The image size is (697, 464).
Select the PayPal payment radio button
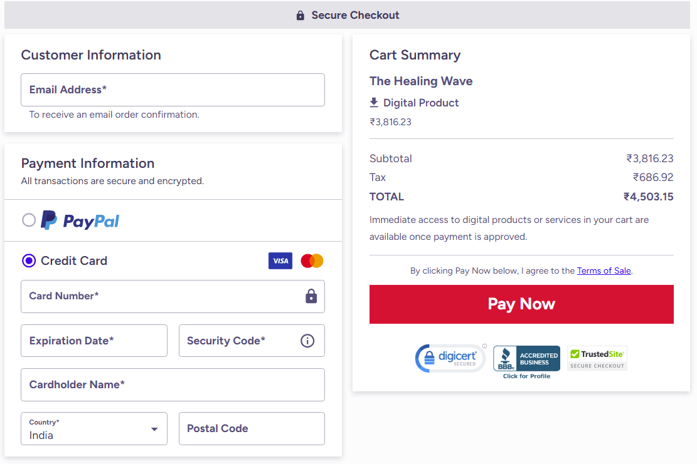coord(29,220)
